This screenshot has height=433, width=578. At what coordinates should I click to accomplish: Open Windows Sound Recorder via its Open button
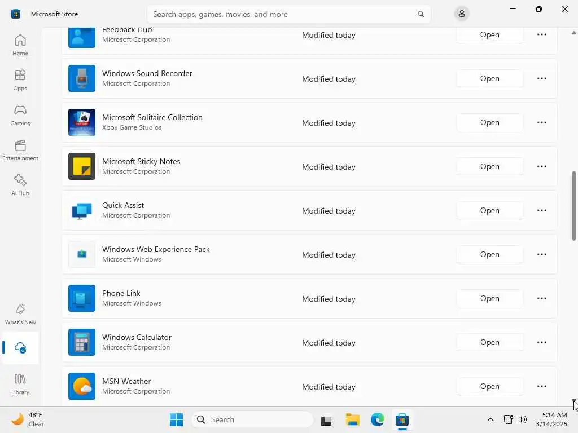[489, 78]
